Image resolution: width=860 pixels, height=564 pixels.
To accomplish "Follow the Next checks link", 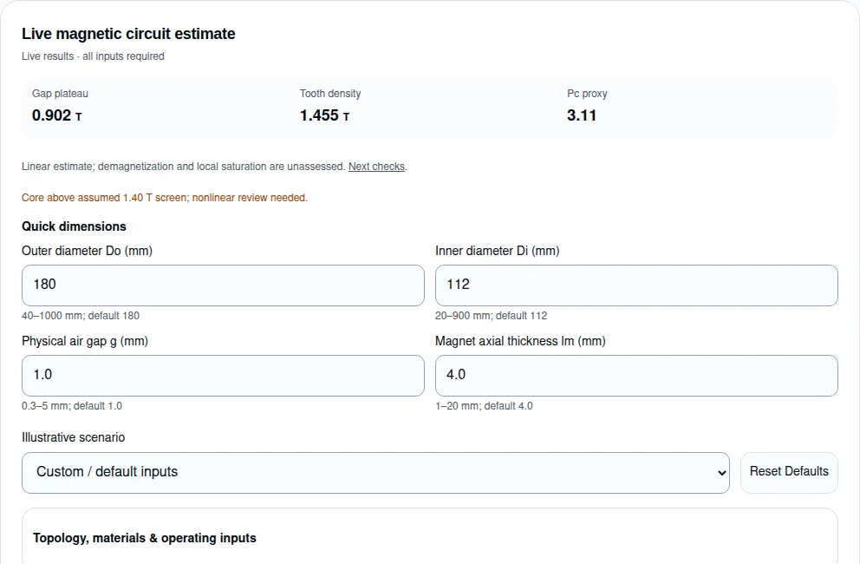I will pos(376,167).
